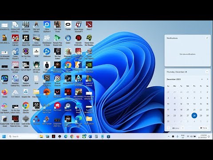Collapse the calendar with the header chevron

click(x=207, y=72)
